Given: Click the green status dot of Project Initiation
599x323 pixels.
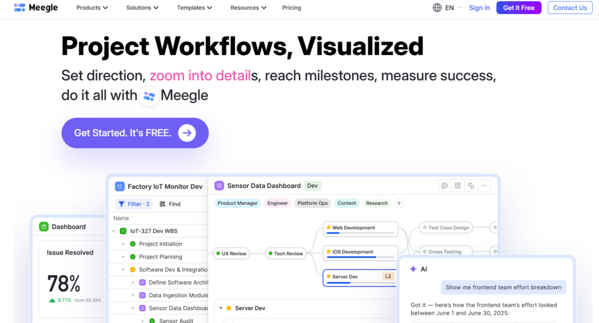Looking at the screenshot, I should (x=133, y=244).
